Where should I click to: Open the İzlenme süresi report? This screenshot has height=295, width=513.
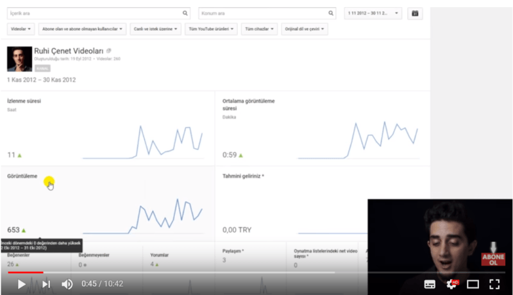(24, 101)
